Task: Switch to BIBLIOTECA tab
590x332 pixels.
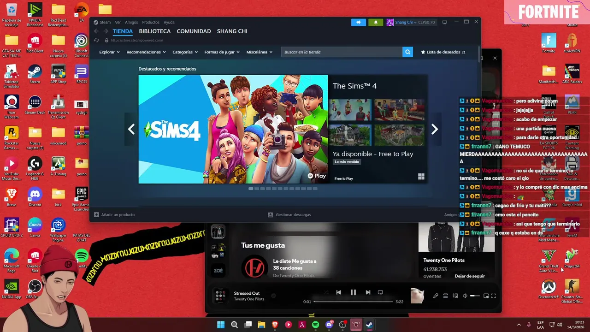Action: 155,31
